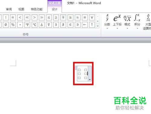Screen dimensions: 151x114
Task: Insert the contains as member (∋) symbol
Action: click(x=78, y=25)
